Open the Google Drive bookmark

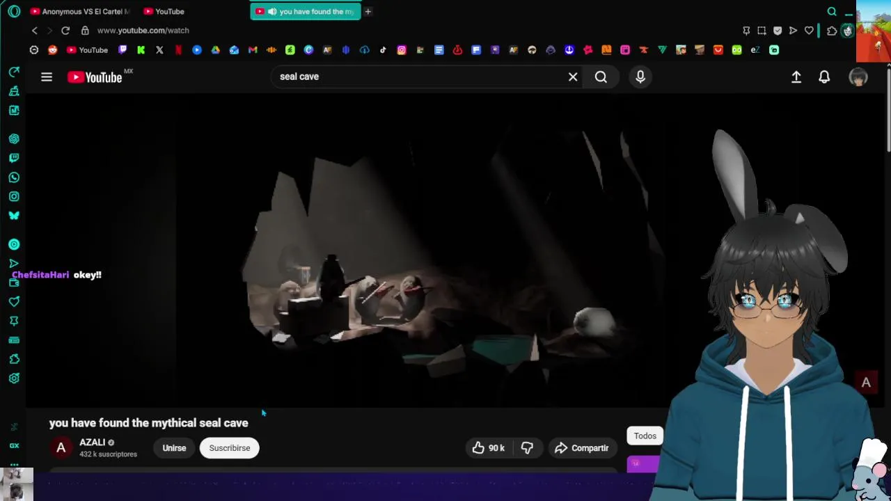(x=215, y=50)
